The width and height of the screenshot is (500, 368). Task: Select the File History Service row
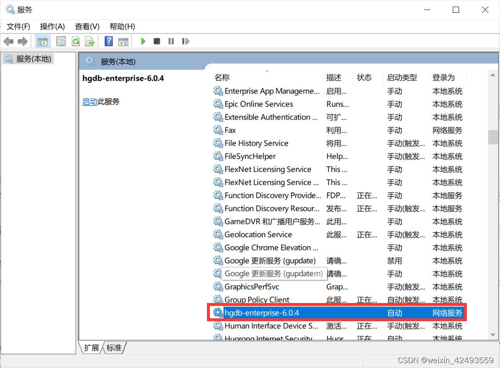click(x=338, y=143)
